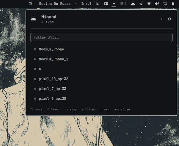Open the display settings icon
179x146 pixels.
[x=165, y=4]
